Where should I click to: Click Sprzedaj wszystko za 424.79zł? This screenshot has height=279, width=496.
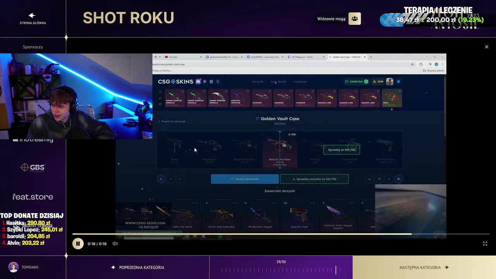pyautogui.click(x=314, y=179)
